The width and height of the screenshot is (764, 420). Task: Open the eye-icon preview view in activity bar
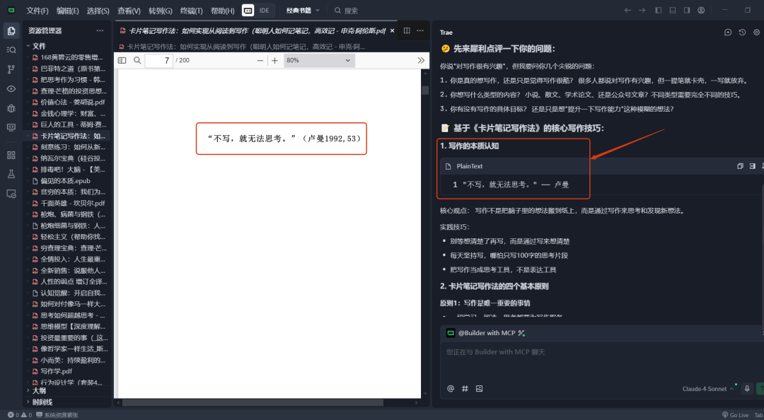coord(11,88)
